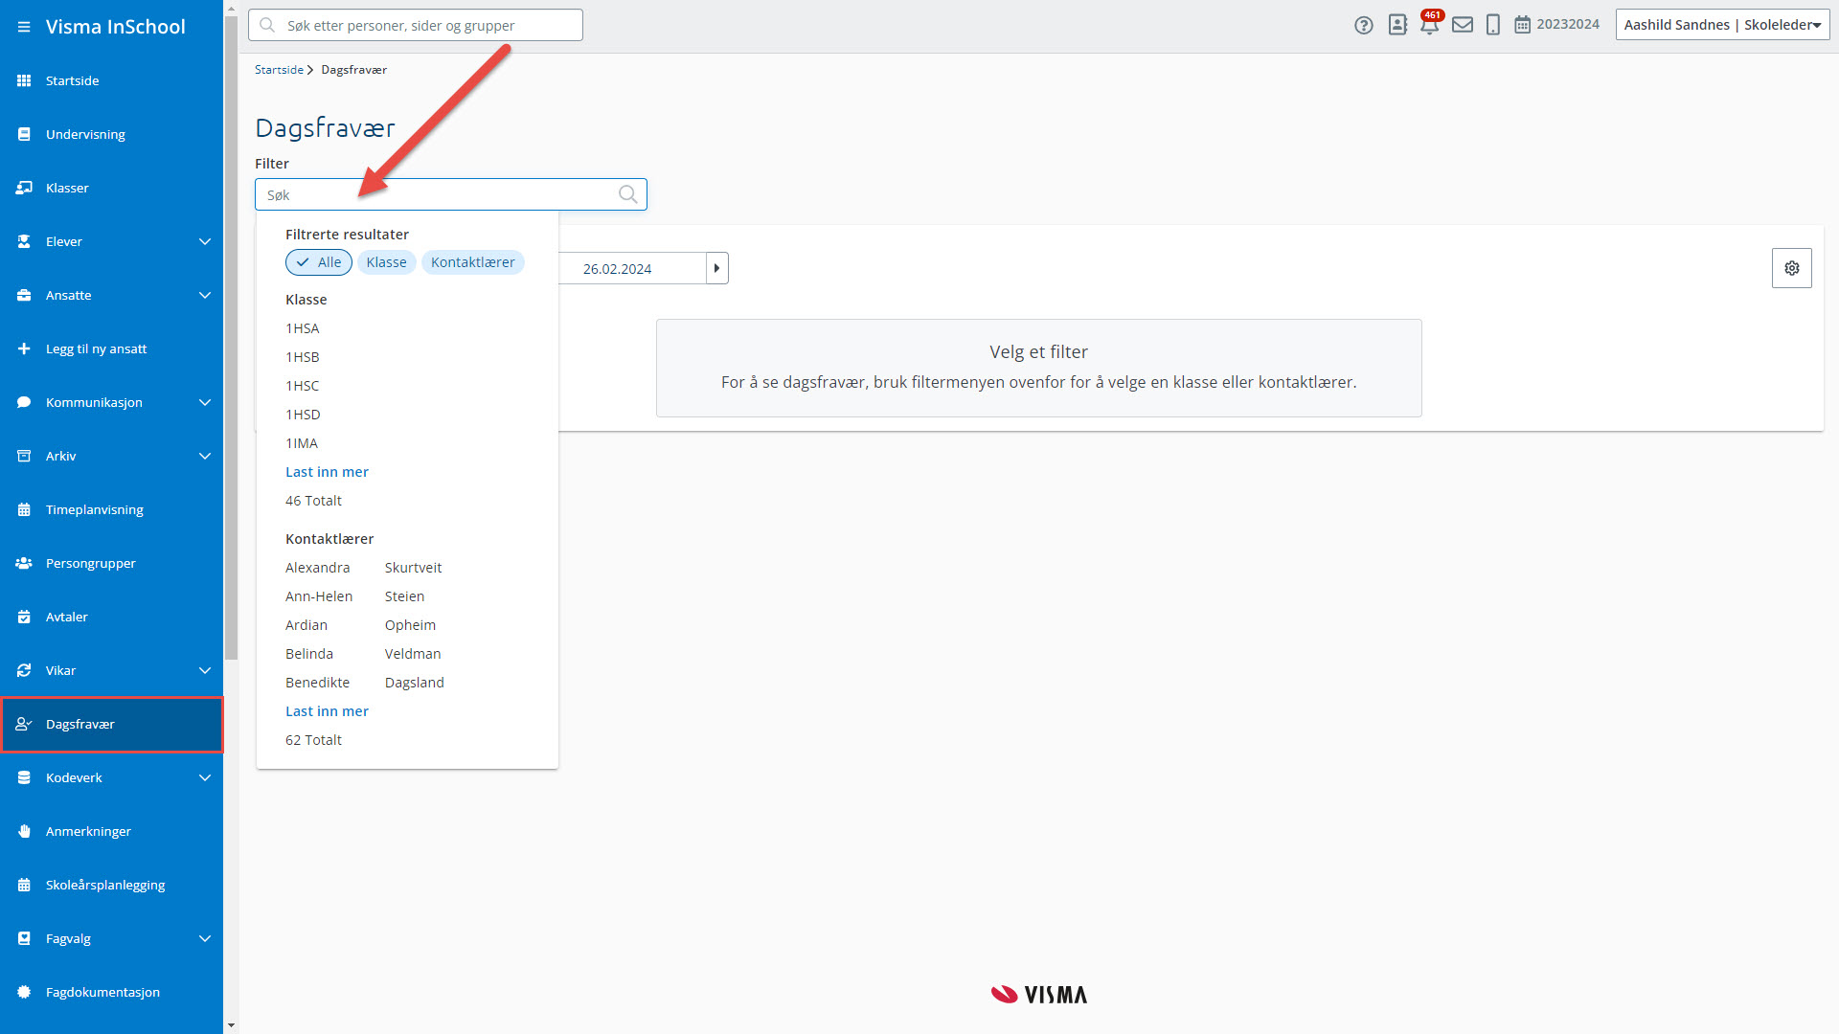Image resolution: width=1839 pixels, height=1034 pixels.
Task: Select the Kontaktlærer filter chip
Action: coord(472,262)
